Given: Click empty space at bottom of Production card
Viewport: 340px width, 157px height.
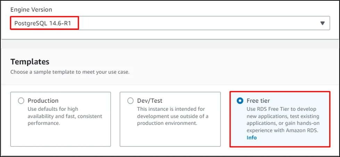Looking at the screenshot, I should (61, 137).
